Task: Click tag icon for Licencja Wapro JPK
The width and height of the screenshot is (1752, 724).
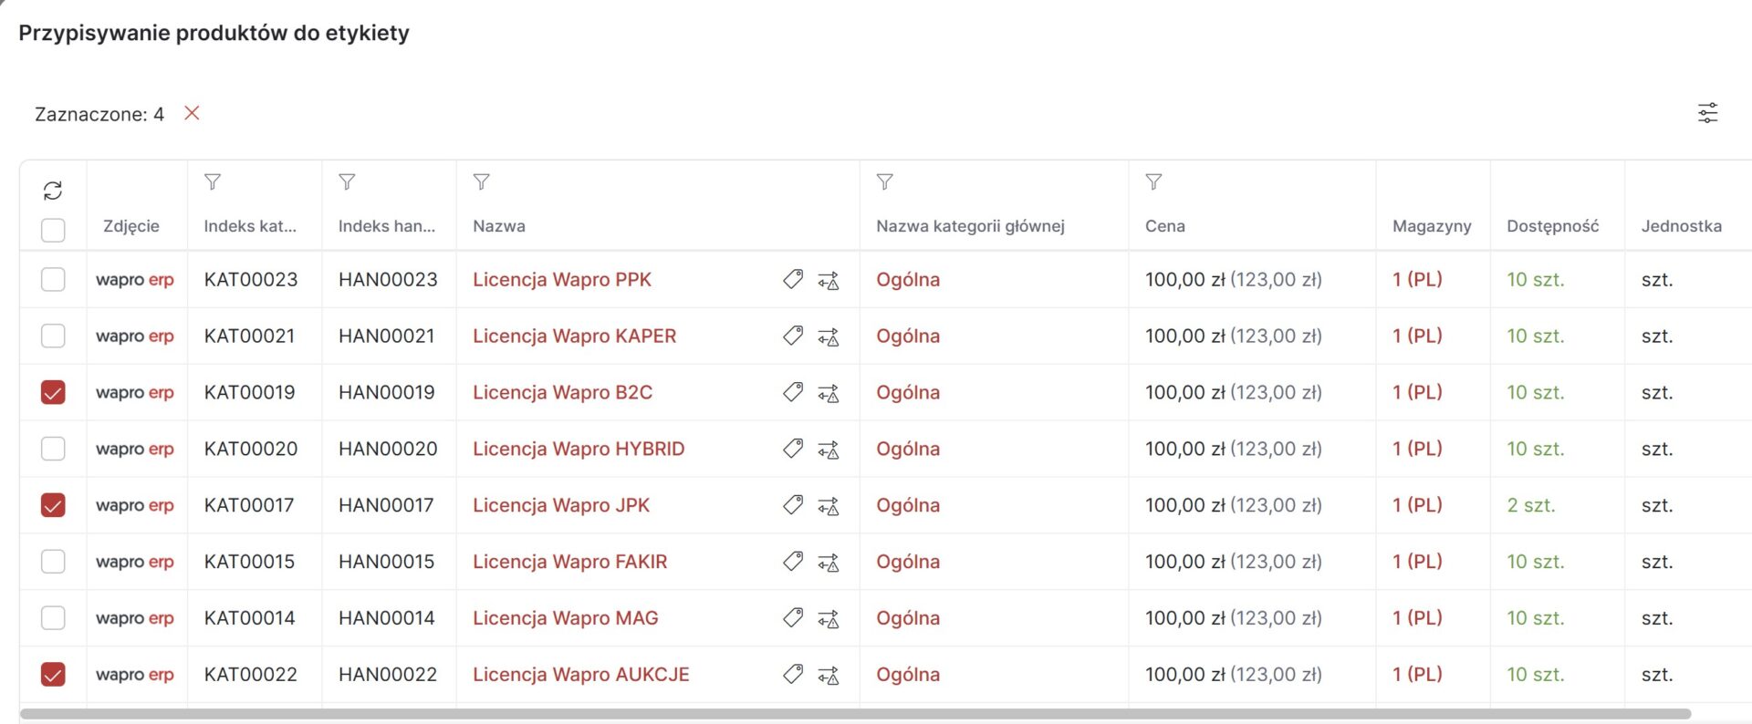Action: [x=794, y=504]
